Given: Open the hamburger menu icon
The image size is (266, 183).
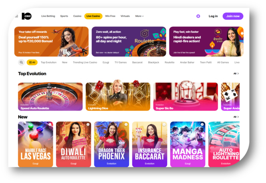Looking at the screenshot, I should pos(17,16).
